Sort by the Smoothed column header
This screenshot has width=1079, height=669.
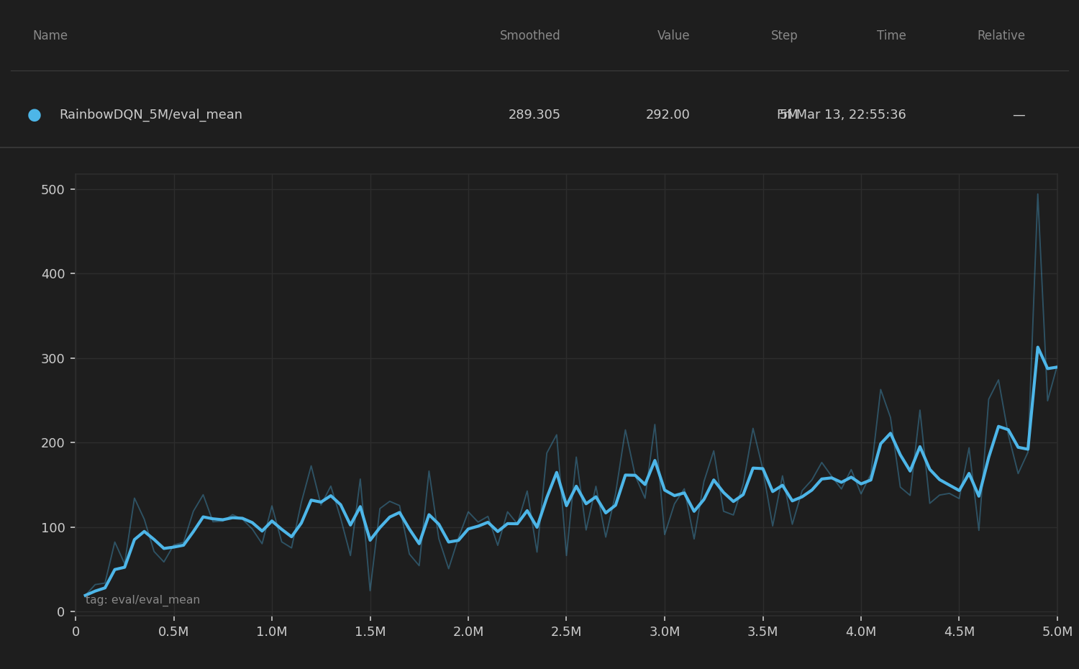click(529, 36)
